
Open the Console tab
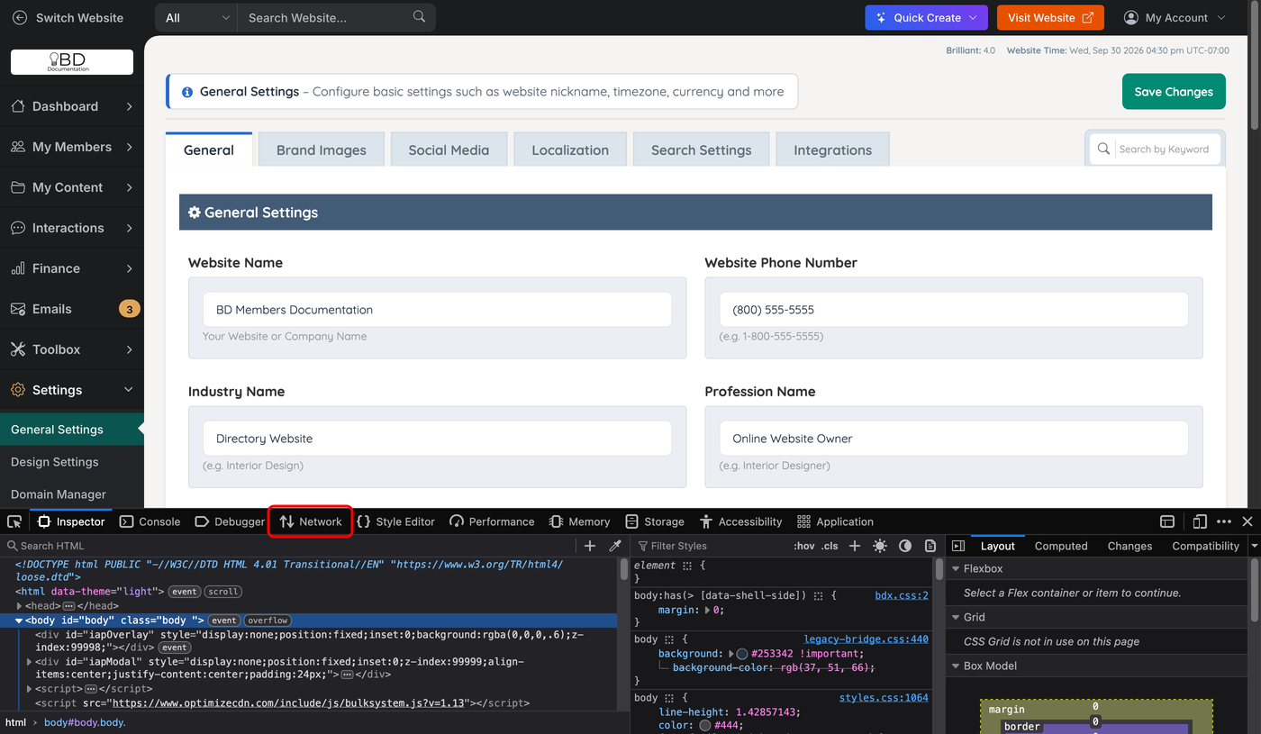pyautogui.click(x=150, y=521)
